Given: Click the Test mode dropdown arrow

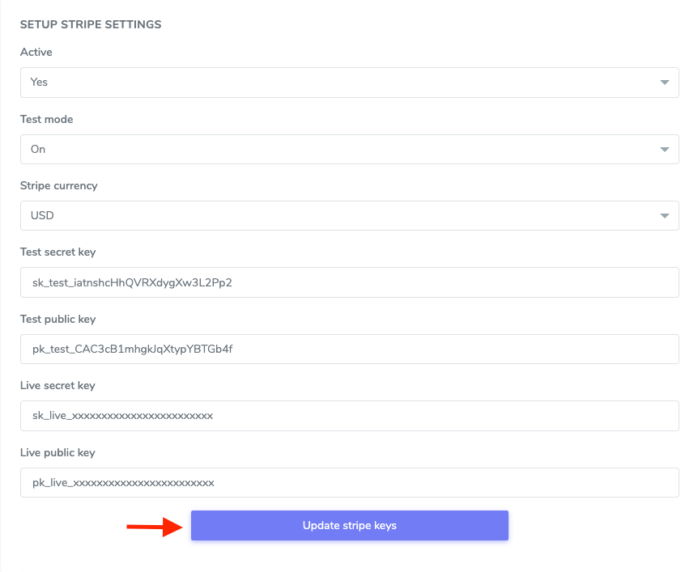Looking at the screenshot, I should point(664,149).
